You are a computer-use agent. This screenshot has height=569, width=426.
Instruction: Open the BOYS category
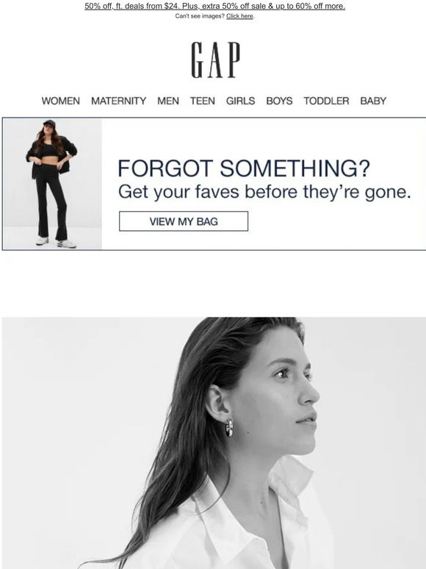coord(279,101)
